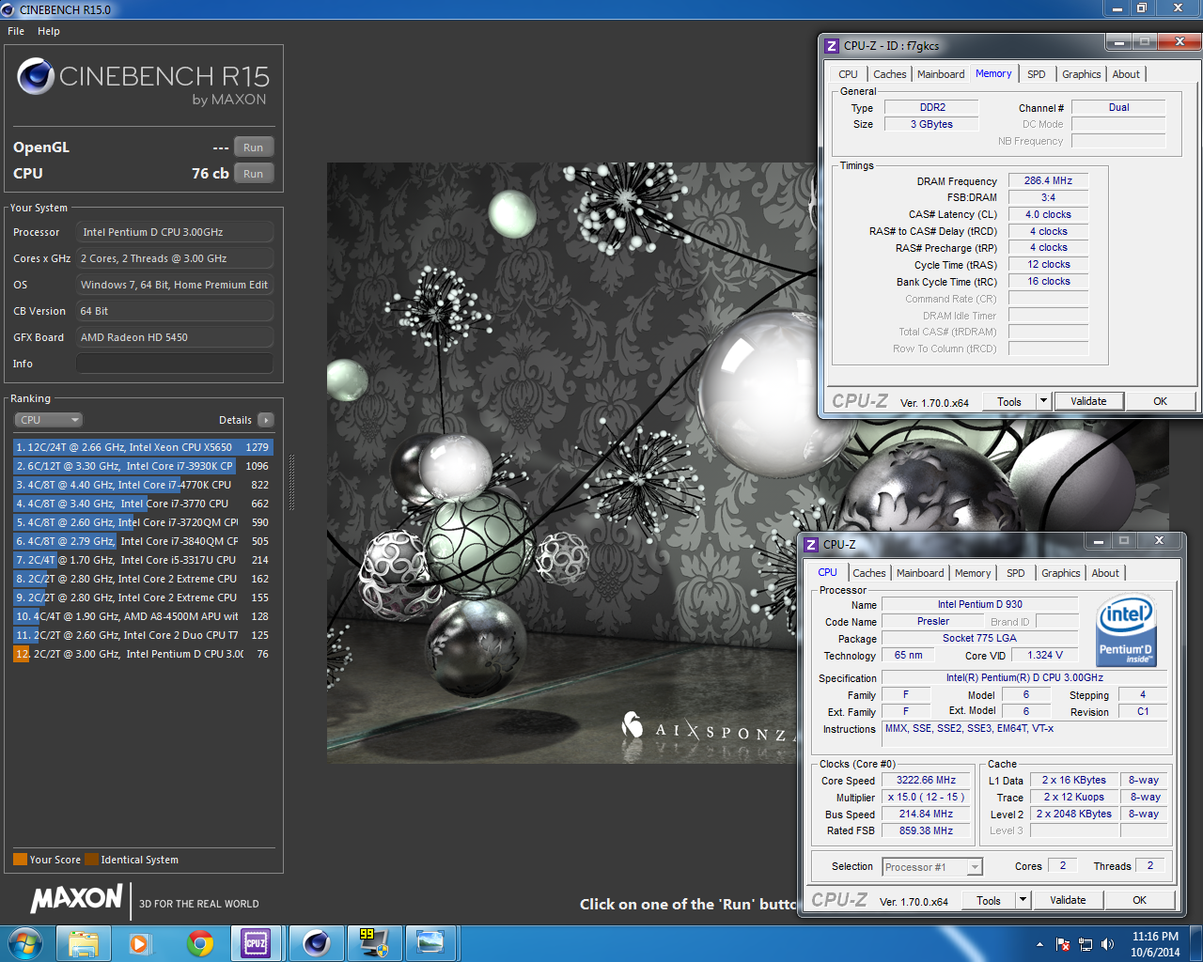Image resolution: width=1203 pixels, height=962 pixels.
Task: Open Caches tab in lower CPU-Z window
Action: click(x=868, y=573)
